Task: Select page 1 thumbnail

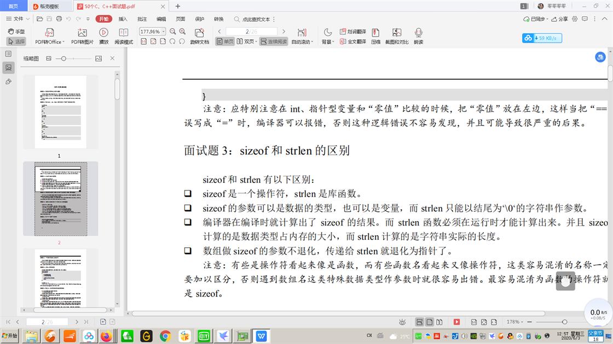Action: tap(60, 111)
